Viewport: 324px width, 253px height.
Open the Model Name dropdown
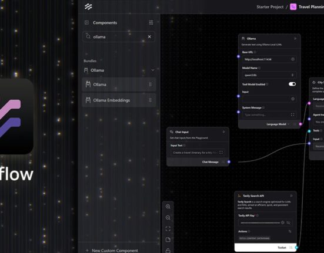[x=269, y=75]
